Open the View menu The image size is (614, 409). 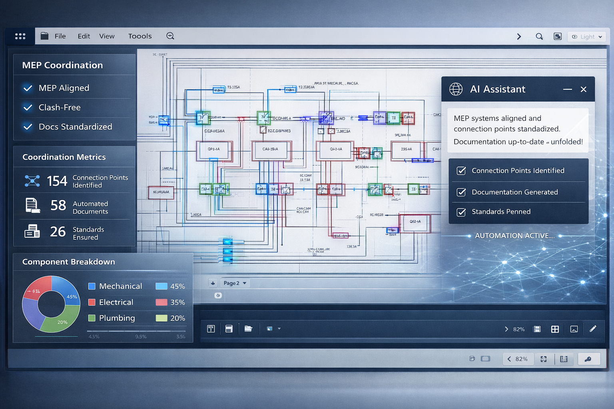[x=107, y=36]
